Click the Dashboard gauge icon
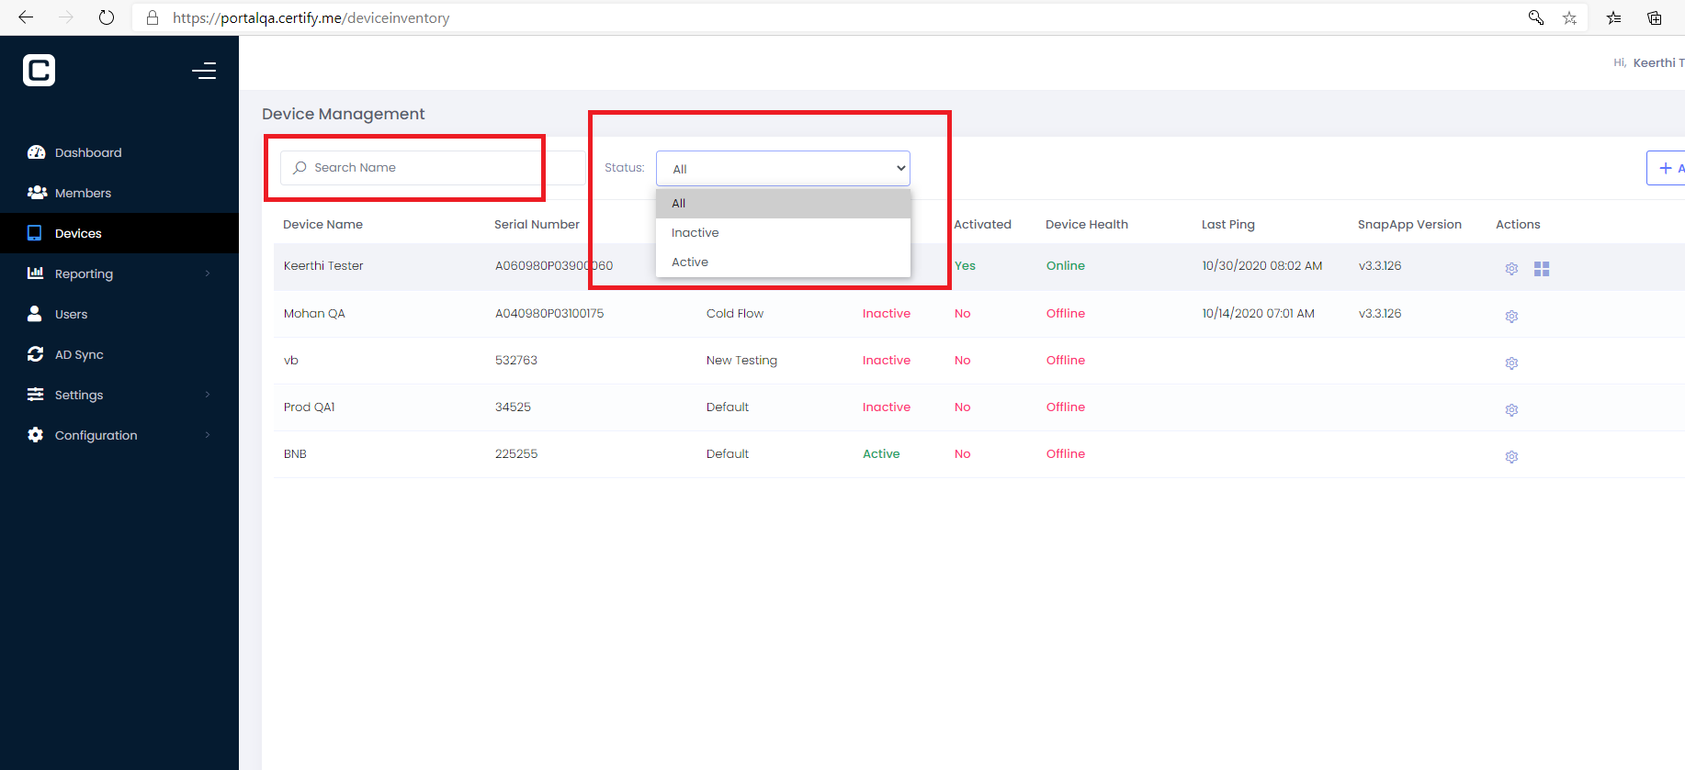The width and height of the screenshot is (1685, 770). coord(36,152)
